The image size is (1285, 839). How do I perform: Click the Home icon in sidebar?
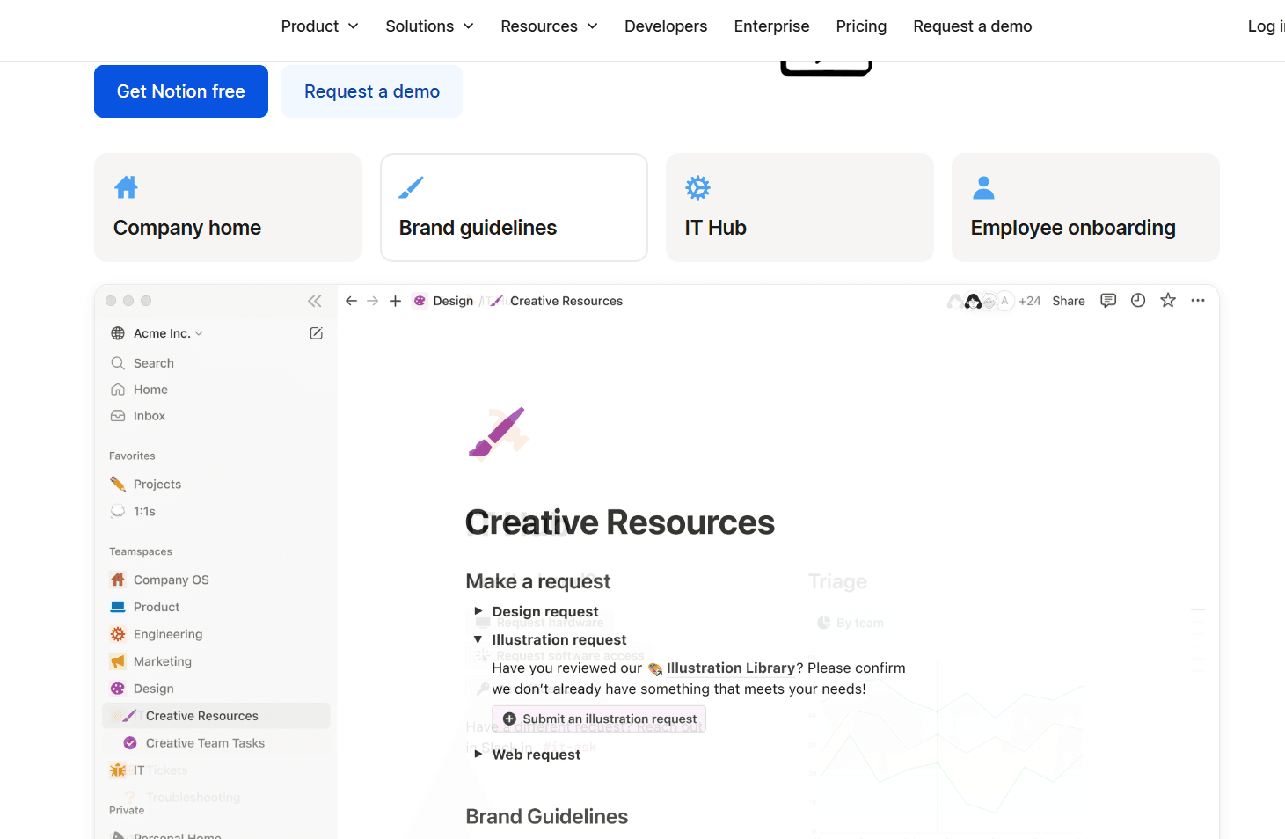point(118,390)
